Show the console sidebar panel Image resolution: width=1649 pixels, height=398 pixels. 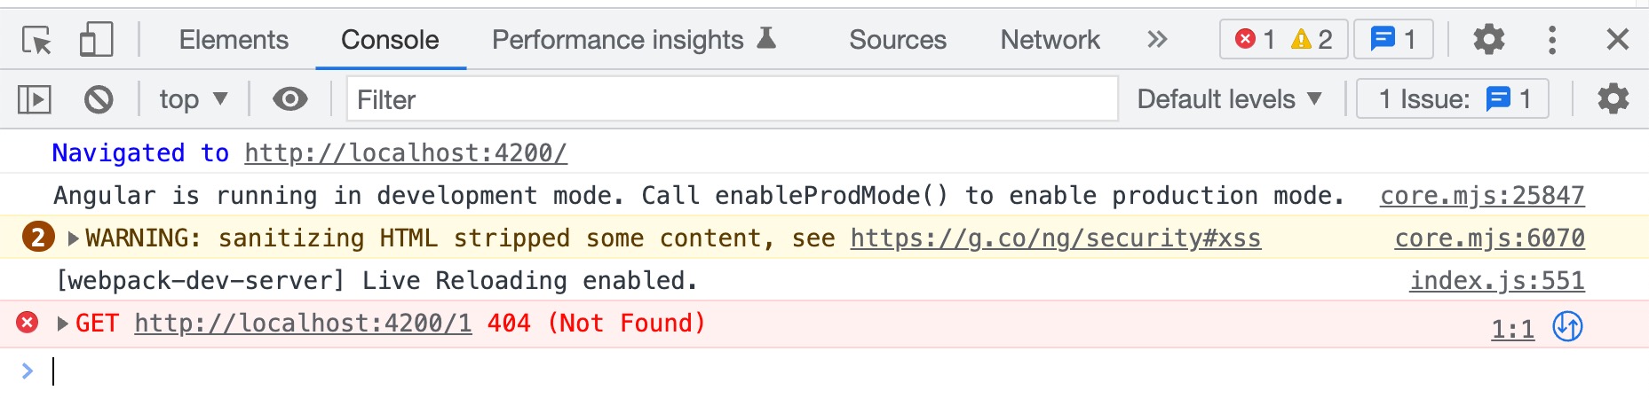35,99
